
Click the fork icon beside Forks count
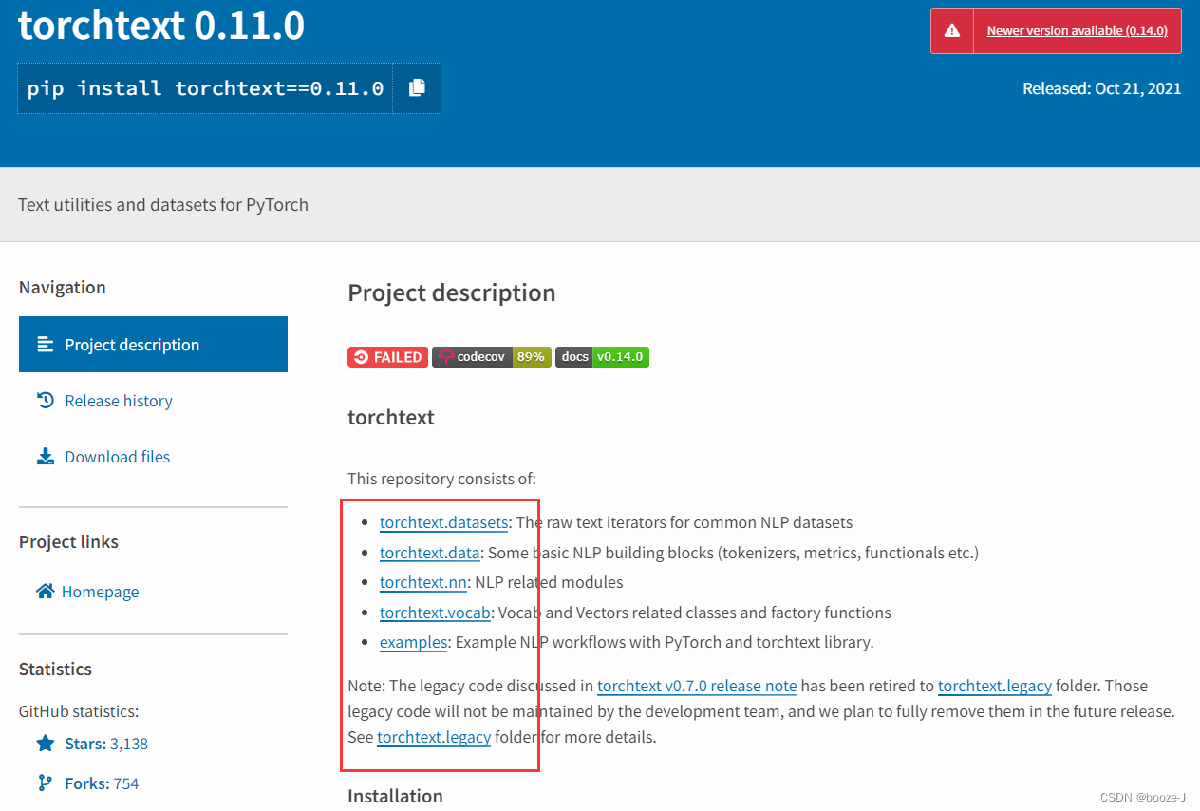[44, 783]
